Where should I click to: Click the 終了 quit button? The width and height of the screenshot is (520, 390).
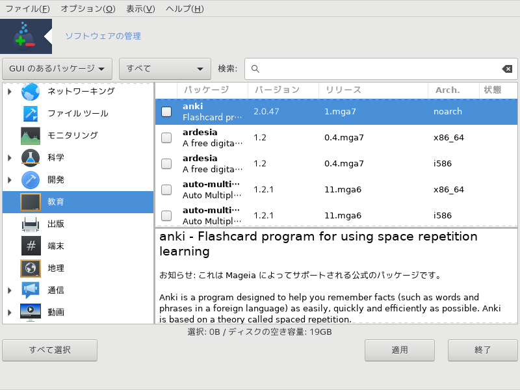tap(482, 350)
